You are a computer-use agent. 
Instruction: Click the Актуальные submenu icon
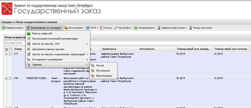92,71
